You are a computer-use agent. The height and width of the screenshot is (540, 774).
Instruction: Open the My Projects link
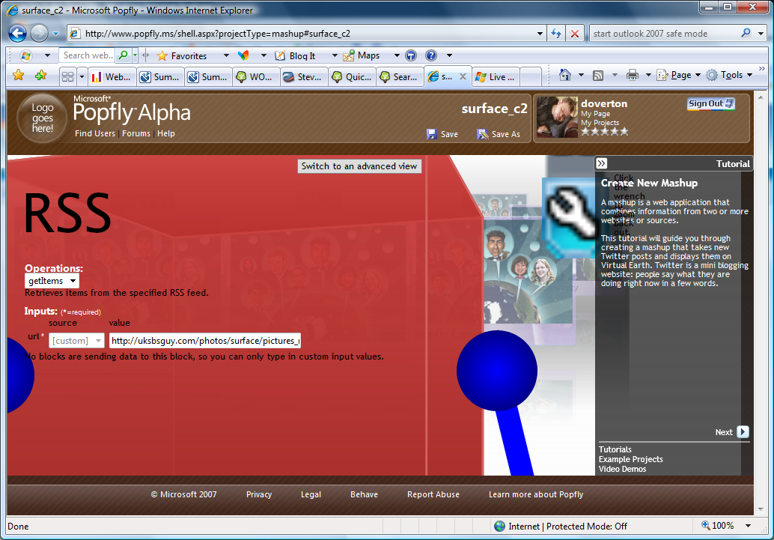point(600,123)
